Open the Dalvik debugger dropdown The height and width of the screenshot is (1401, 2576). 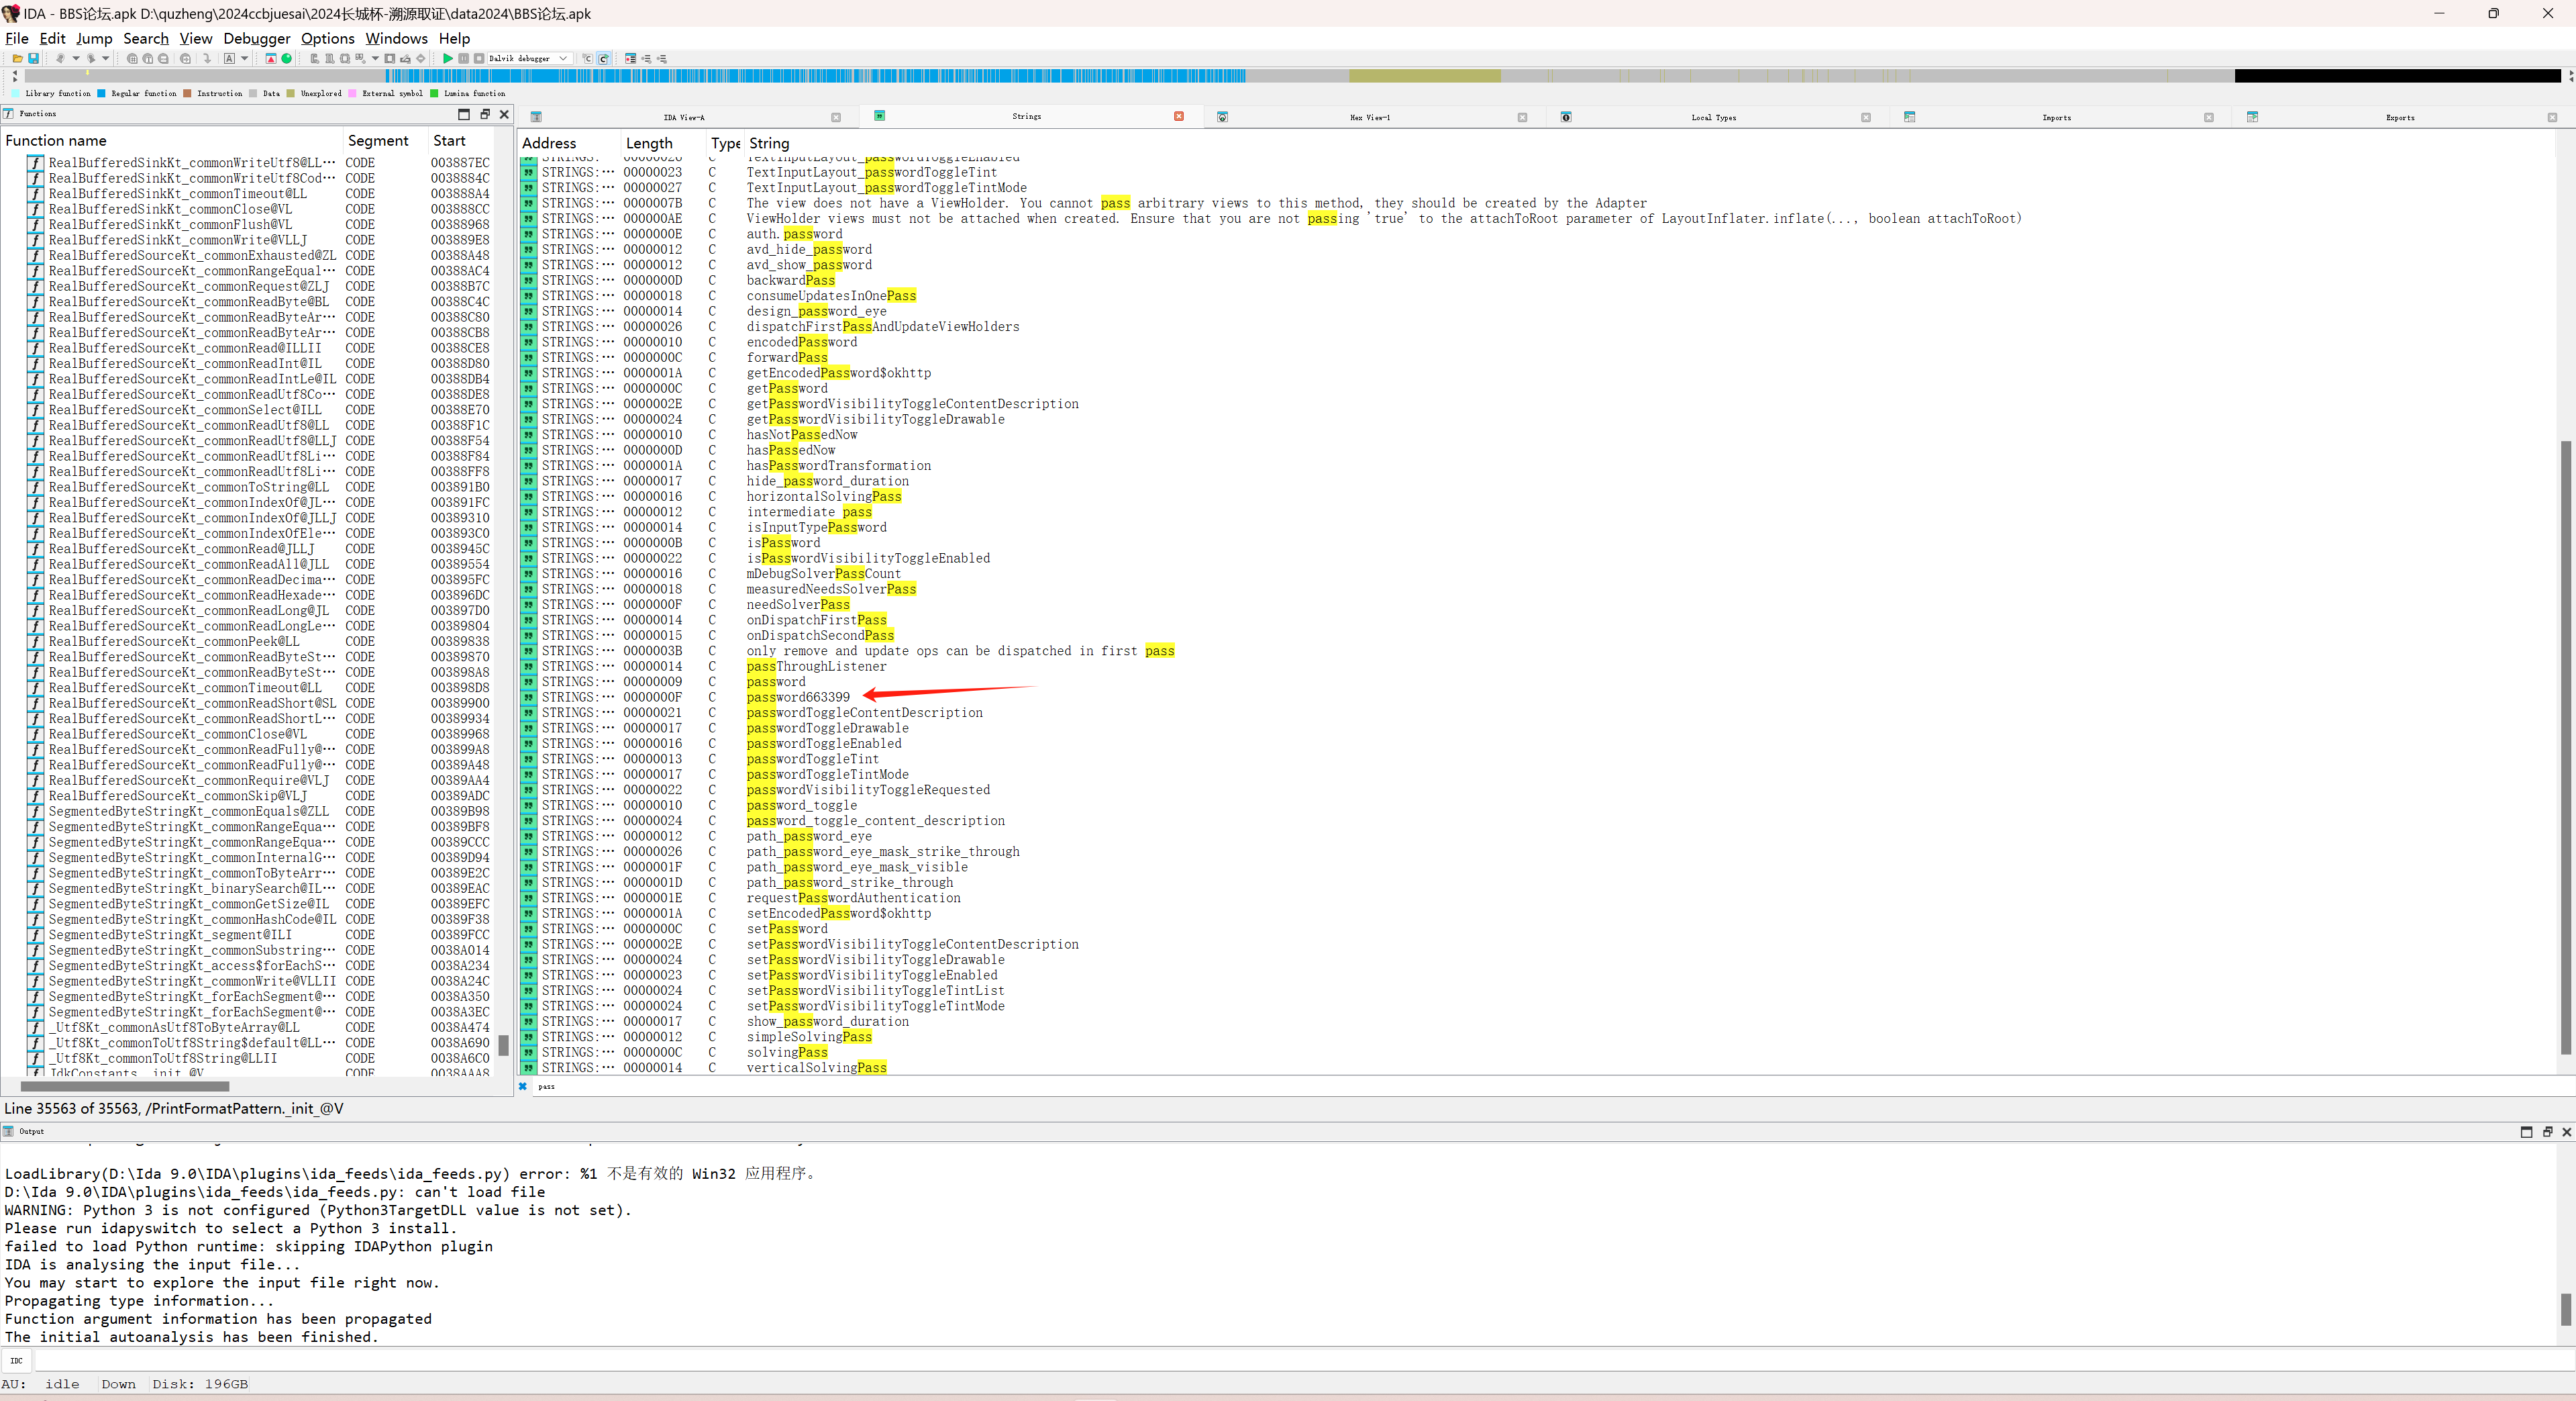(x=563, y=59)
